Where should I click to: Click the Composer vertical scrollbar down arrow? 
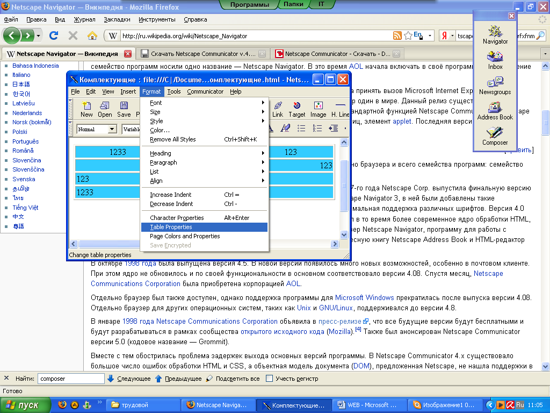point(344,235)
